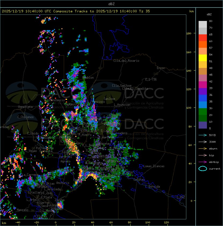Image resolution: width=223 pixels, height=226 pixels.
Task: Select the light gray top swatch on scale
Action: tap(203, 24)
